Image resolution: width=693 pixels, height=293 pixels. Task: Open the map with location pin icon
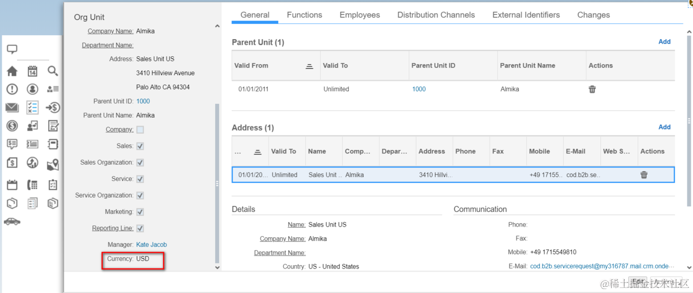(x=53, y=164)
